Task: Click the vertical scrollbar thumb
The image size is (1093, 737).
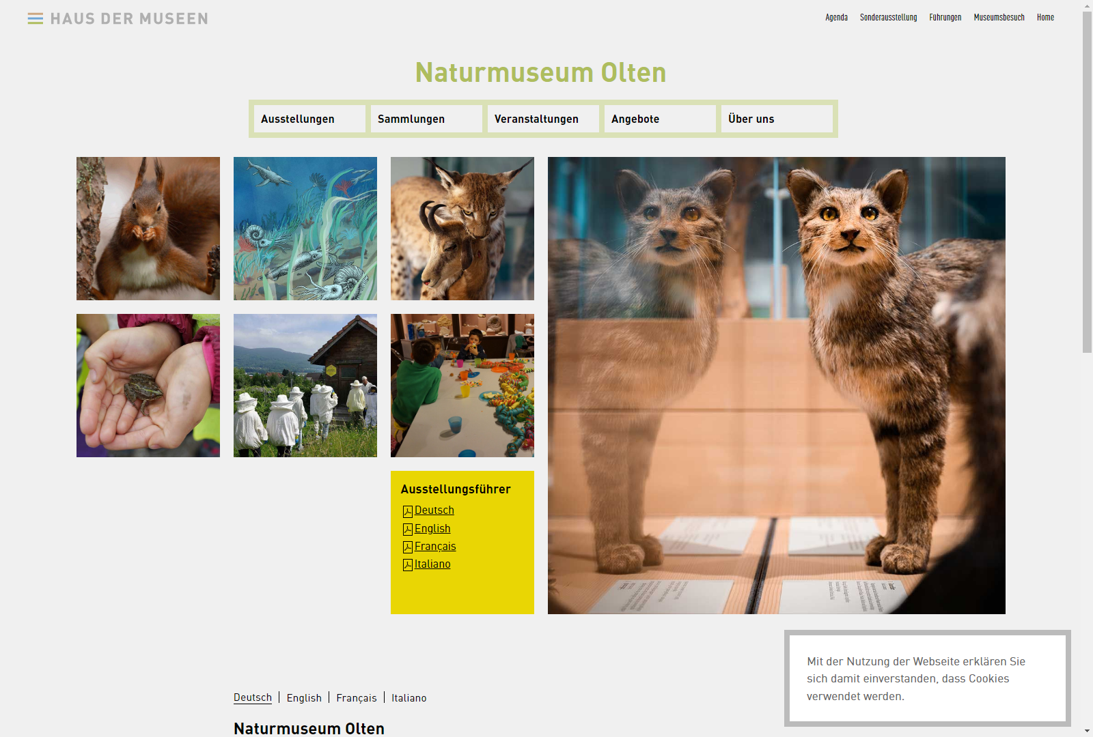Action: tap(1087, 182)
